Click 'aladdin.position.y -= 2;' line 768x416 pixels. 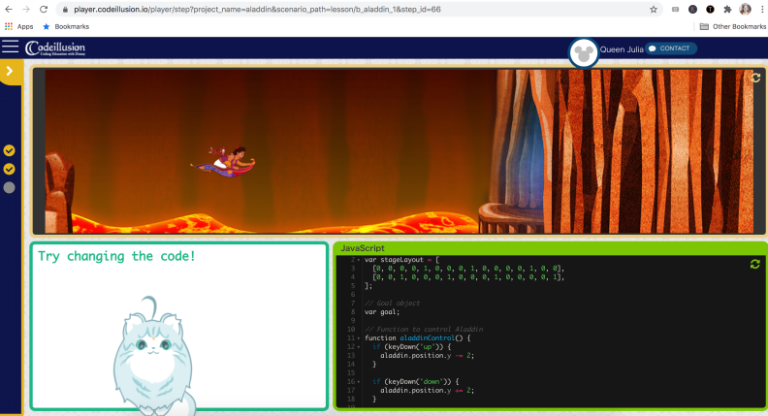[427, 356]
